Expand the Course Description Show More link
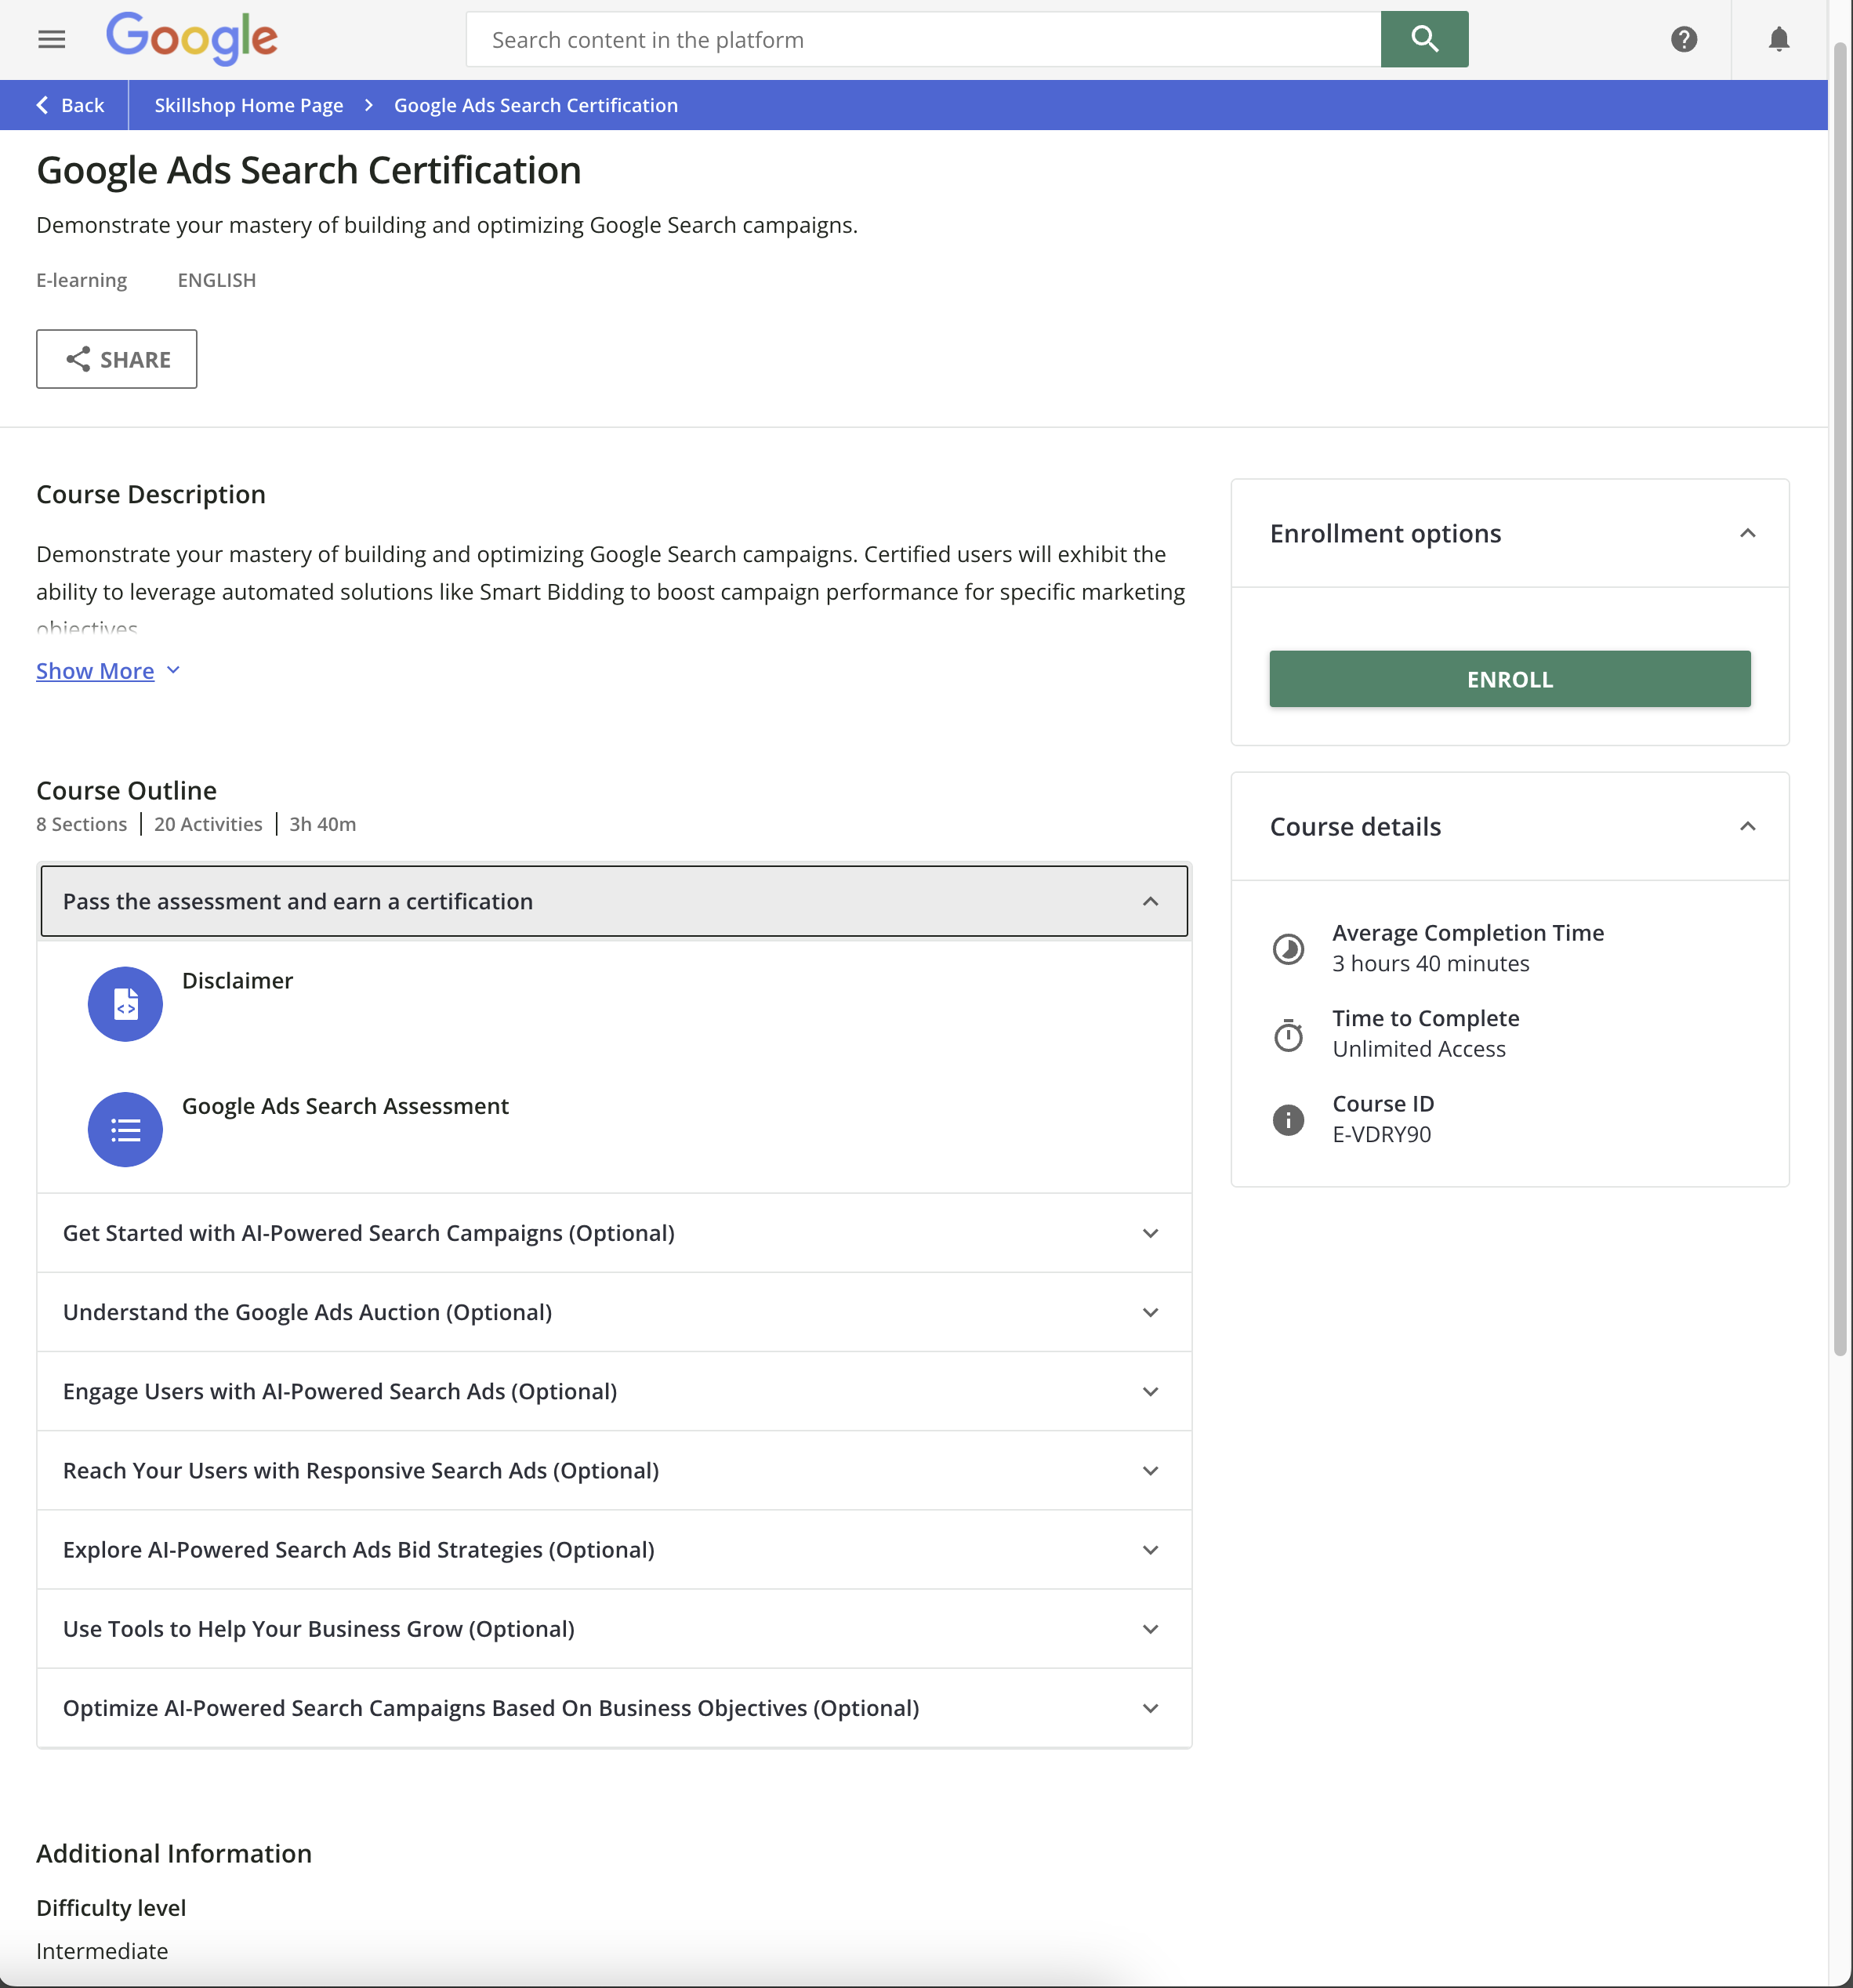This screenshot has height=1988, width=1853. 108,669
